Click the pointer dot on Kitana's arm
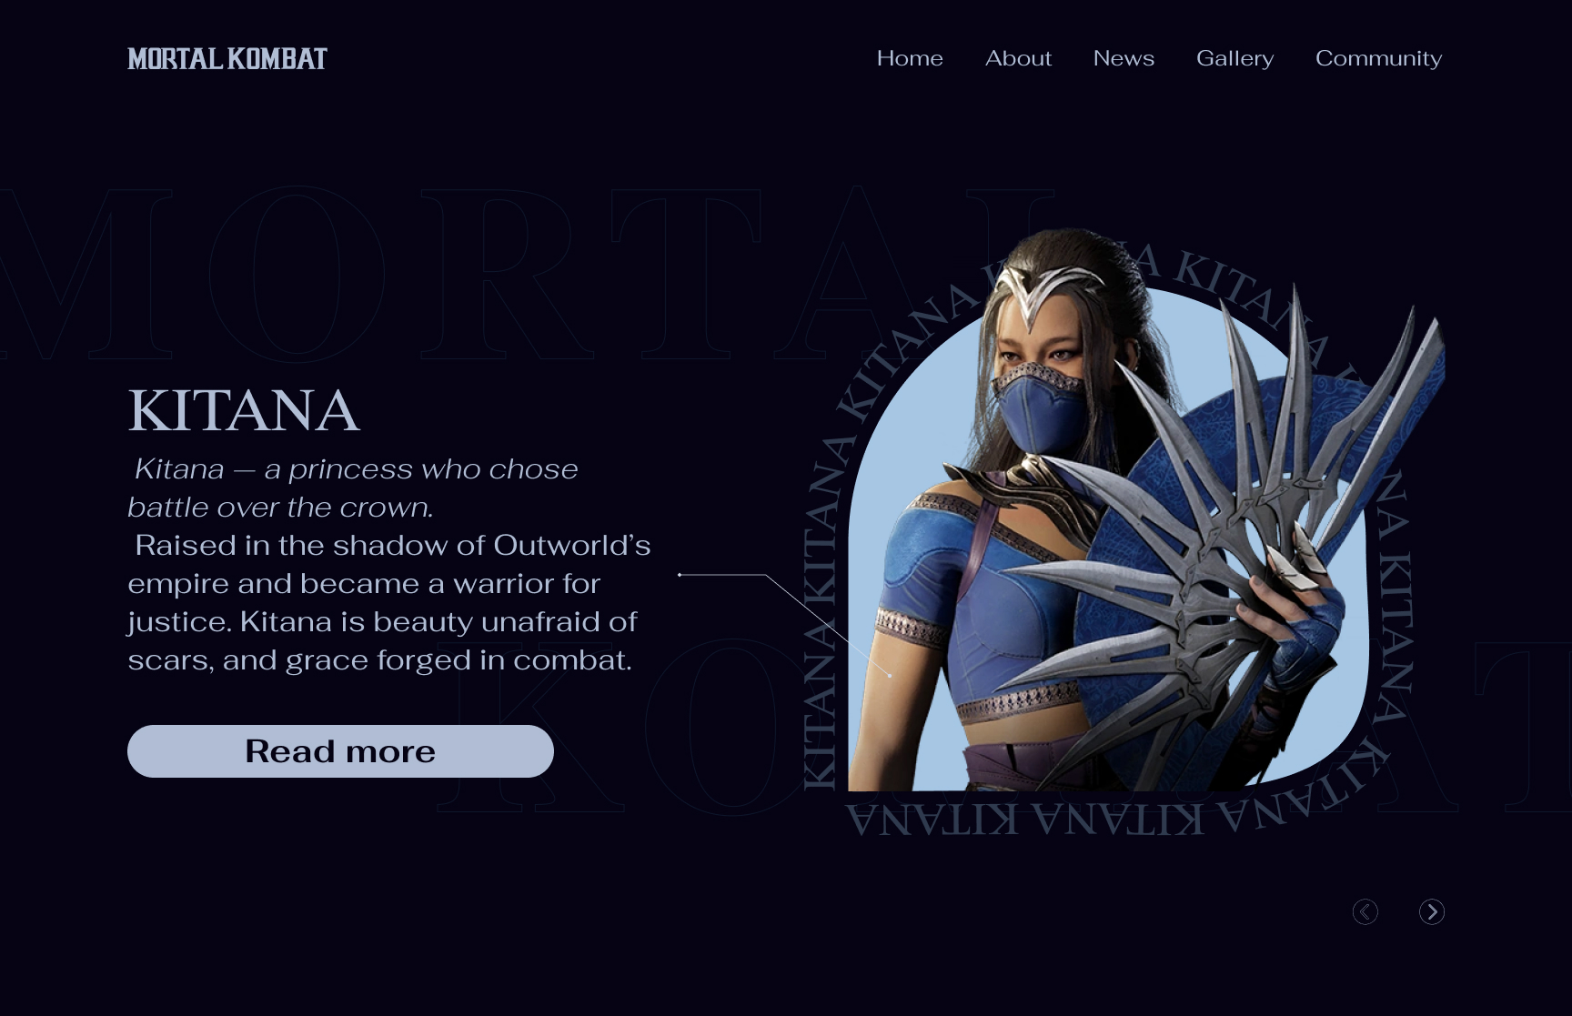Screen dimensions: 1572x1016 (x=890, y=675)
